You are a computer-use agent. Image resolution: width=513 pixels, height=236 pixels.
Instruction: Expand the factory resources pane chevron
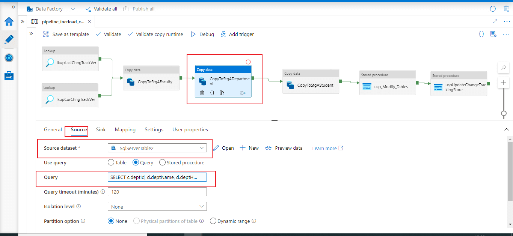(23, 21)
